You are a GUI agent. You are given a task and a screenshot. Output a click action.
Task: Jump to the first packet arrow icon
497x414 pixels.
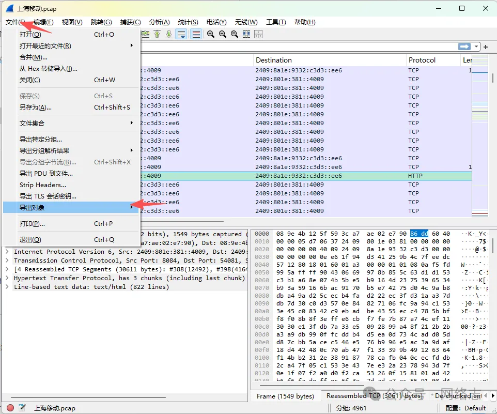point(157,34)
